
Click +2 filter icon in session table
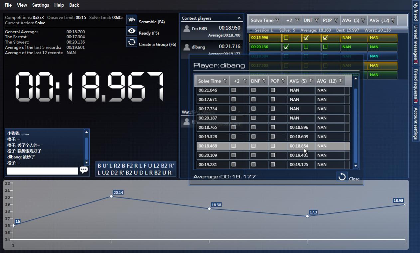(x=297, y=20)
